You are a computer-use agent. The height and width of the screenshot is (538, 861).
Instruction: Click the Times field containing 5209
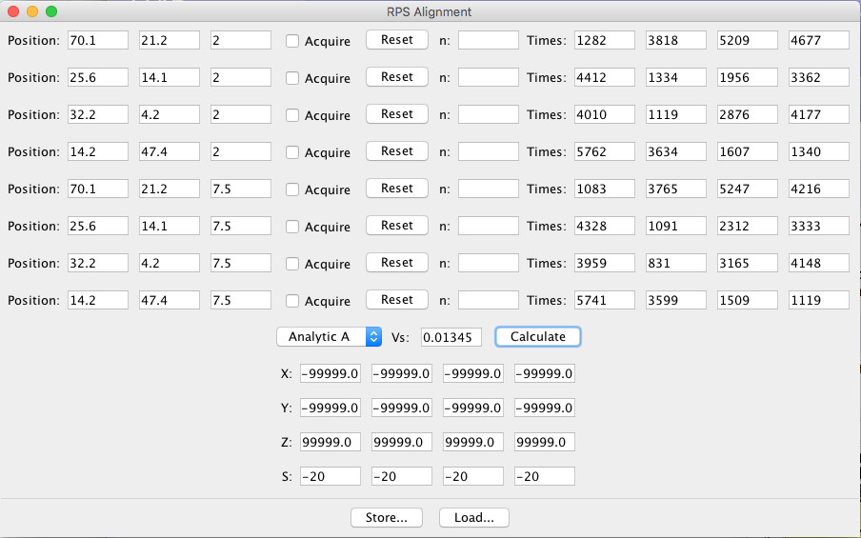tap(748, 41)
